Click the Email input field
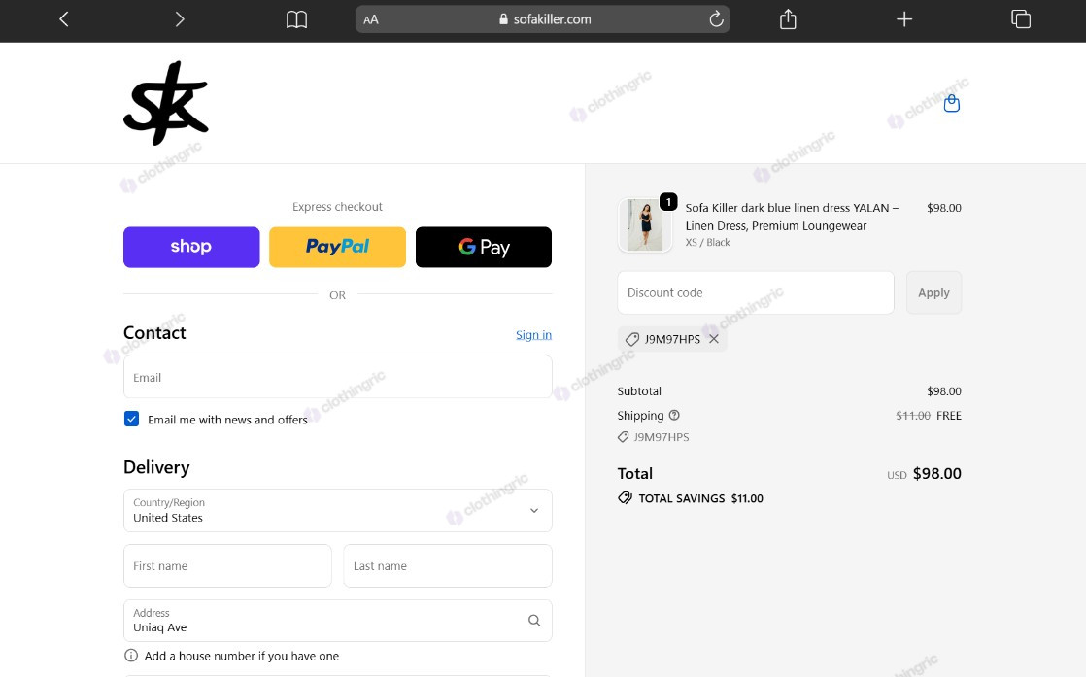The image size is (1086, 677). point(337,377)
